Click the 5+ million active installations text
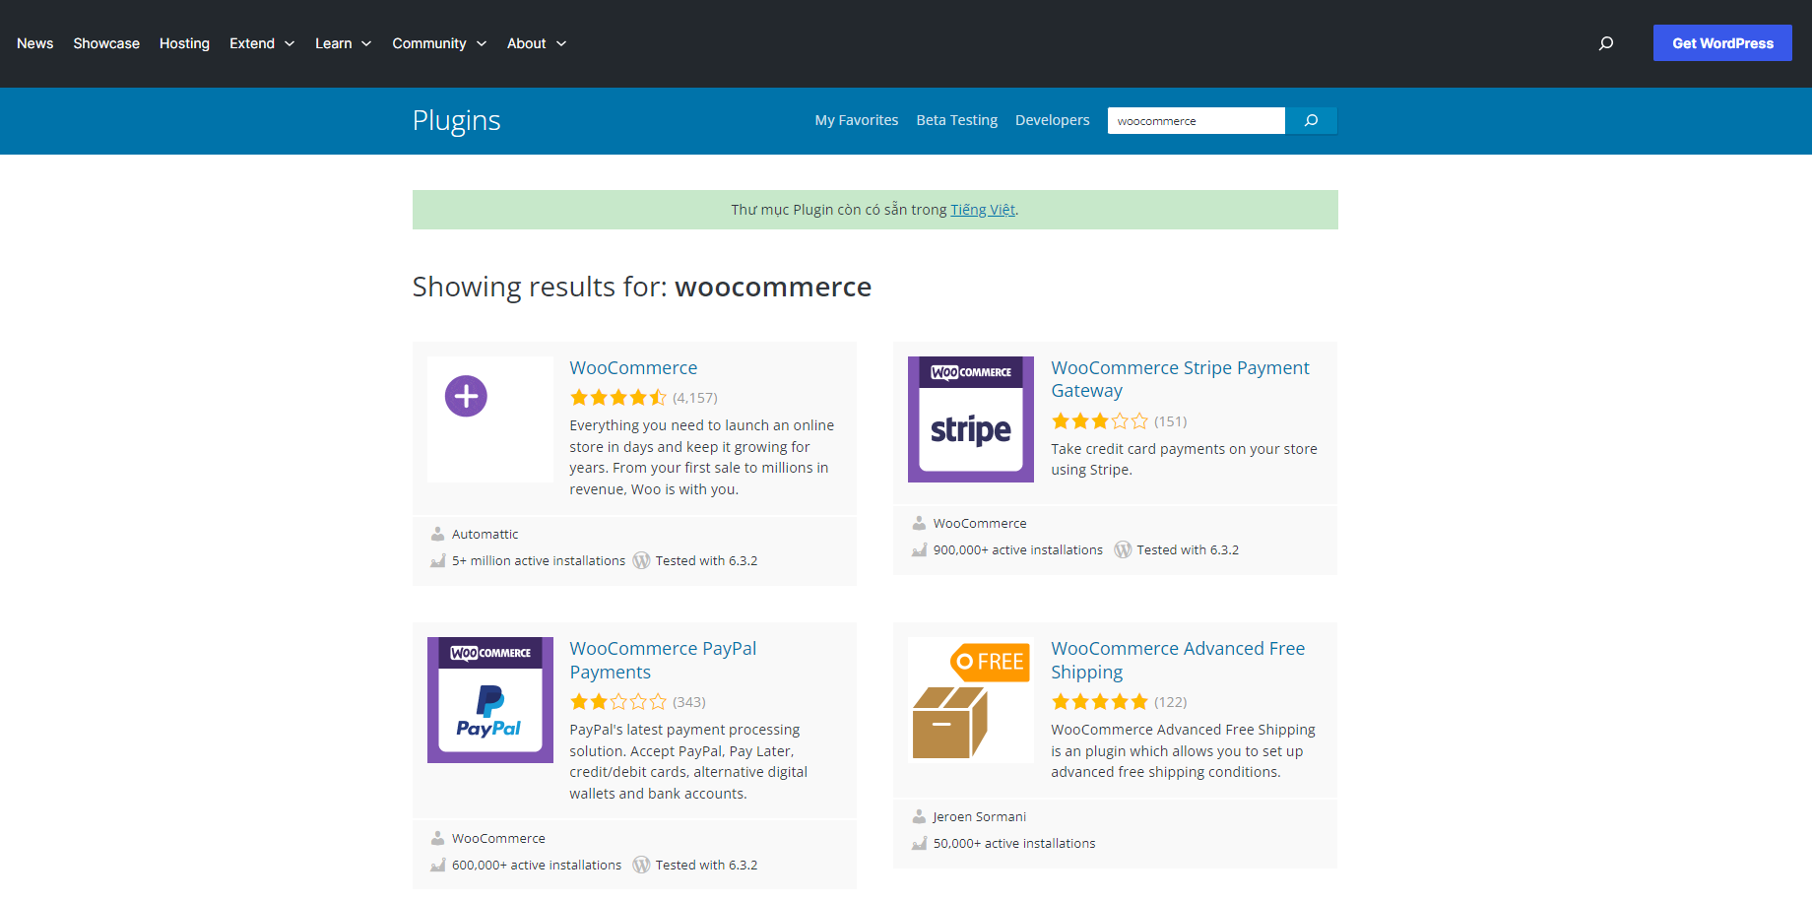 (539, 560)
